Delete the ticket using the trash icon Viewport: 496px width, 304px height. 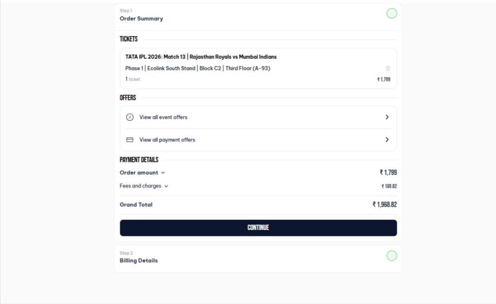pyautogui.click(x=388, y=69)
